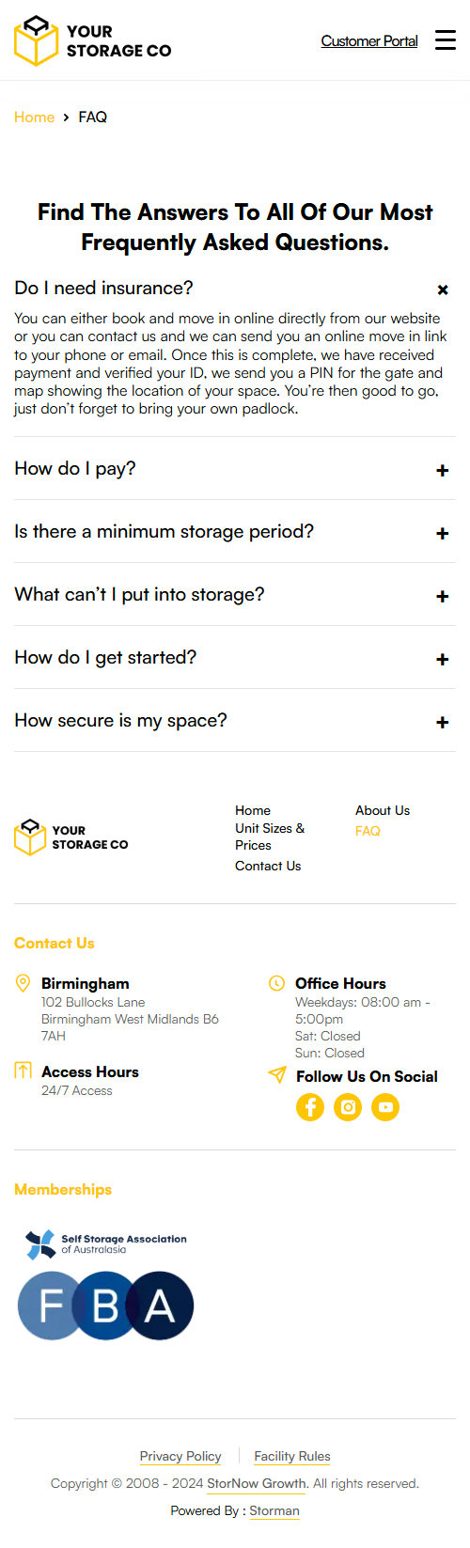Expand 'How secure is my space?' question
The height and width of the screenshot is (1548, 470).
coord(235,720)
